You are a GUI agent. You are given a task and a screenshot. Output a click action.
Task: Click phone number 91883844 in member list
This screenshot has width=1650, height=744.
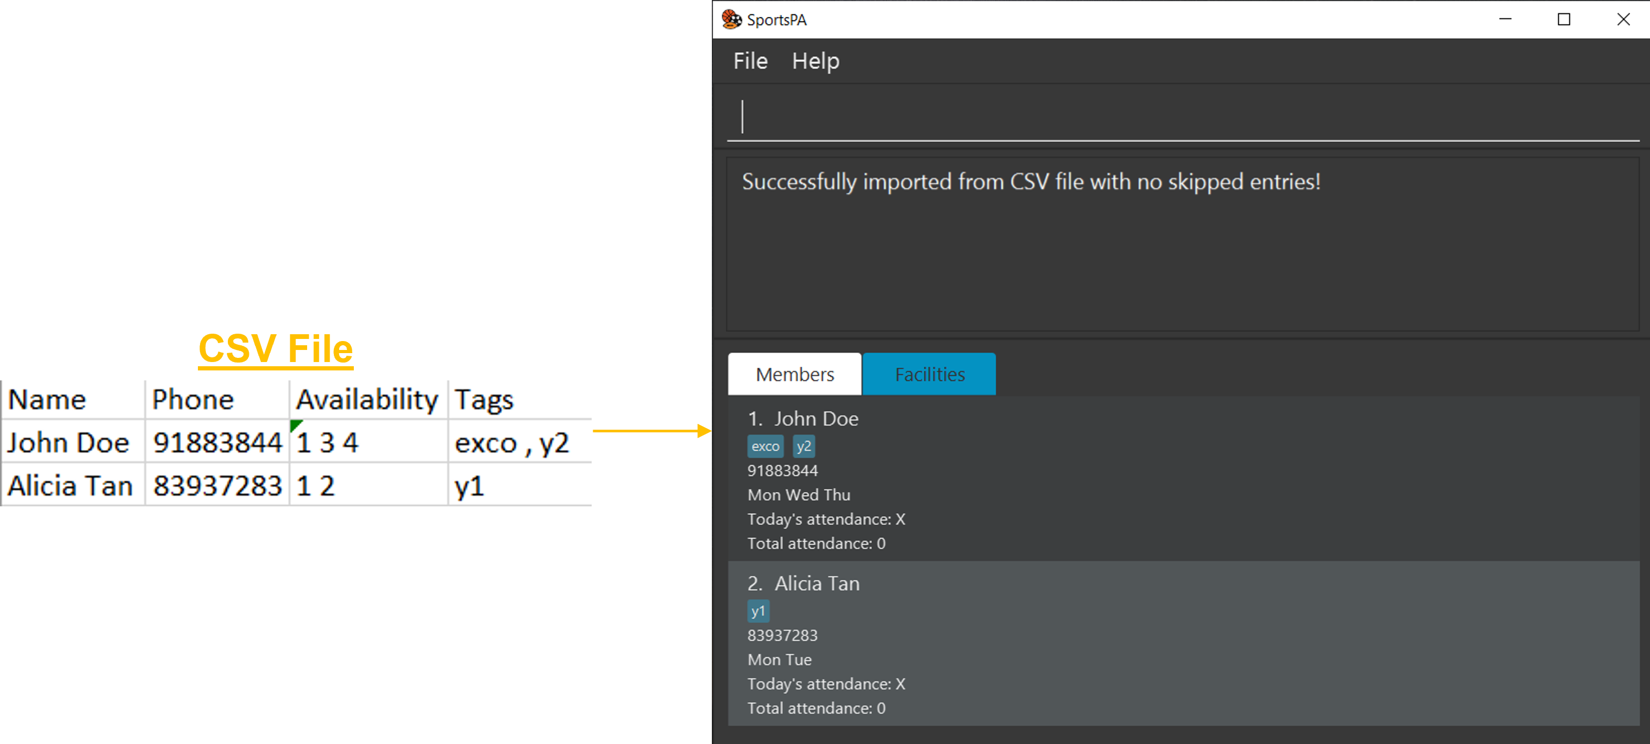(x=783, y=471)
